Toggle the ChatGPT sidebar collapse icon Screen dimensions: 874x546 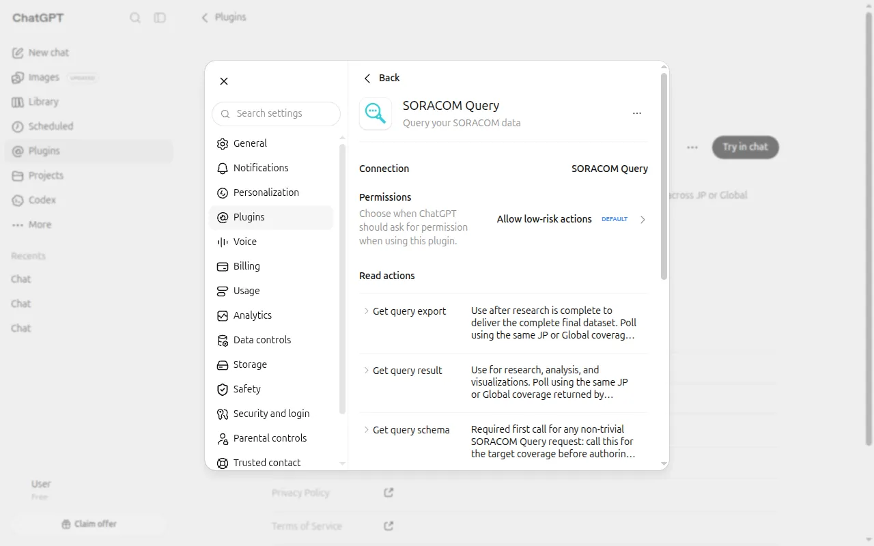(x=160, y=18)
